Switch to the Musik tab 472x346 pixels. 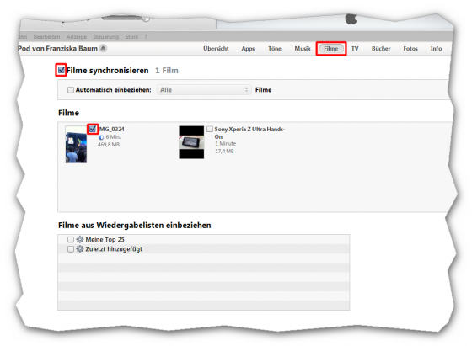click(x=303, y=48)
